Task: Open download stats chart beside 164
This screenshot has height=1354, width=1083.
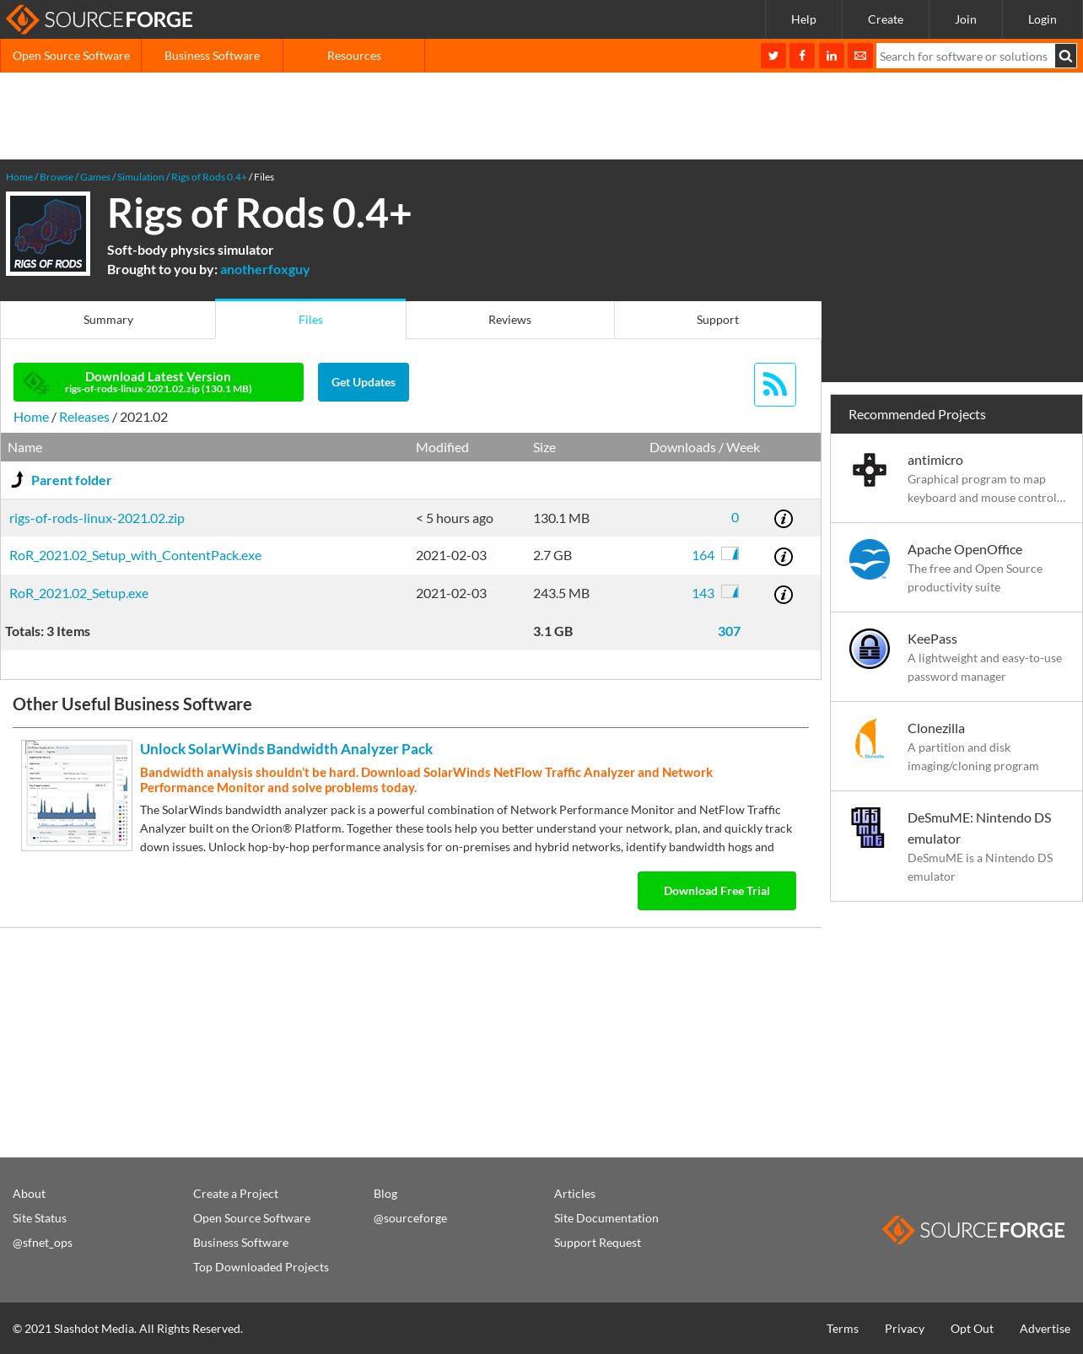Action: 730,554
